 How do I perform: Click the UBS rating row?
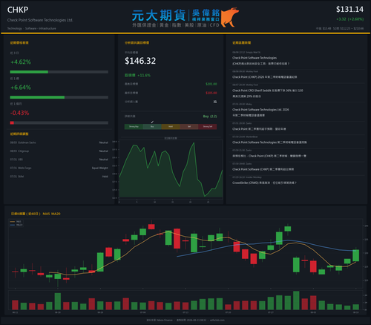[x=59, y=160]
